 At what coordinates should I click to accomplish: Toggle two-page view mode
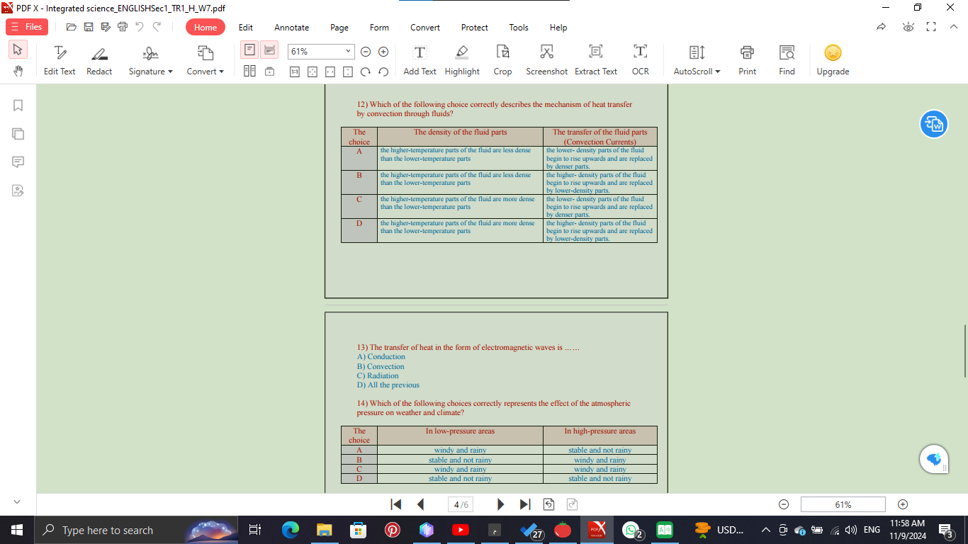[249, 71]
